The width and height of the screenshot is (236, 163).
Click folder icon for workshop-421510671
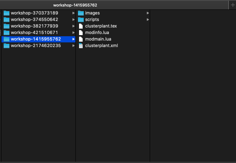tap(7, 33)
